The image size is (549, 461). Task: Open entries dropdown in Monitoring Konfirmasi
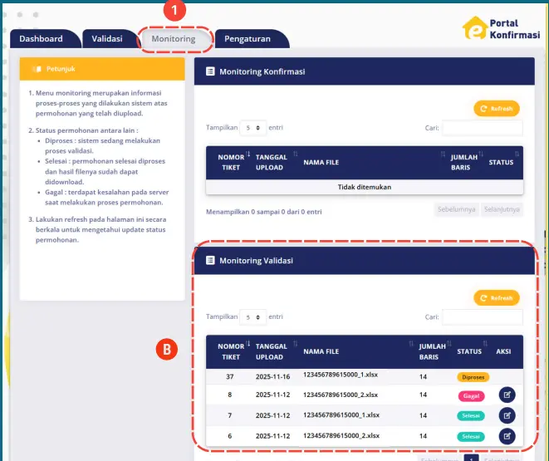click(252, 128)
